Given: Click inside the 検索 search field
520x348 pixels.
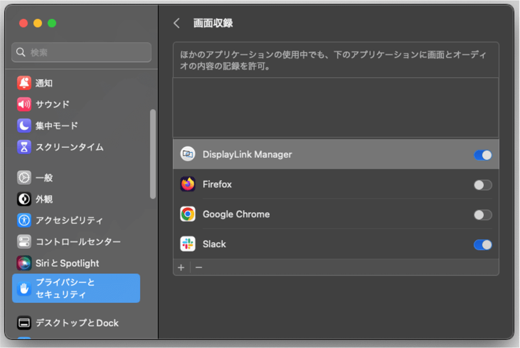Looking at the screenshot, I should (81, 52).
